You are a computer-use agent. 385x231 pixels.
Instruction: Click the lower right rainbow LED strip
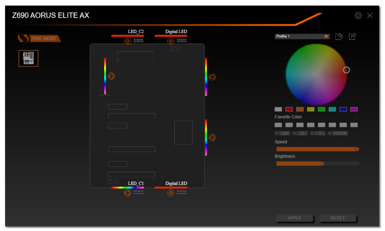pyautogui.click(x=206, y=138)
